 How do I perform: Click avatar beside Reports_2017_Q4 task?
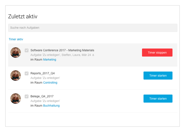tap(16, 76)
